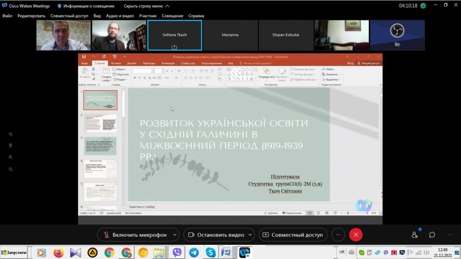Viewport: 461px width, 259px height.
Task: Open Viber from the taskbar
Action: pos(176,253)
